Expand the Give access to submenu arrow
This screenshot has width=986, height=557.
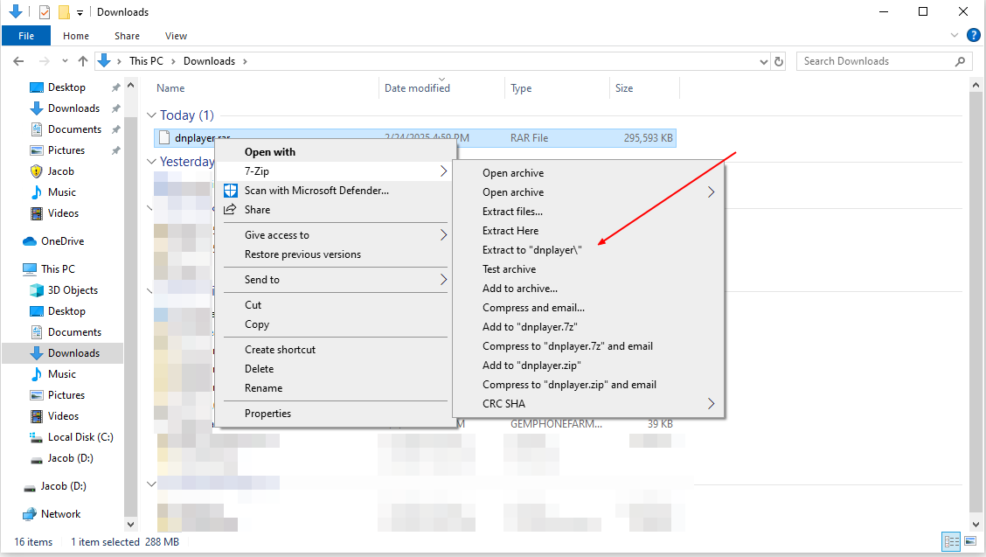pos(443,234)
